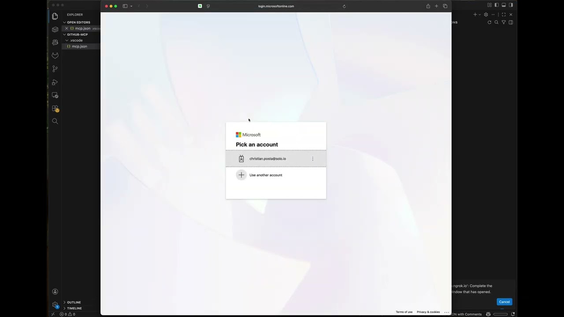Viewport: 564px width, 317px height.
Task: Reload the Safari page
Action: pyautogui.click(x=344, y=6)
